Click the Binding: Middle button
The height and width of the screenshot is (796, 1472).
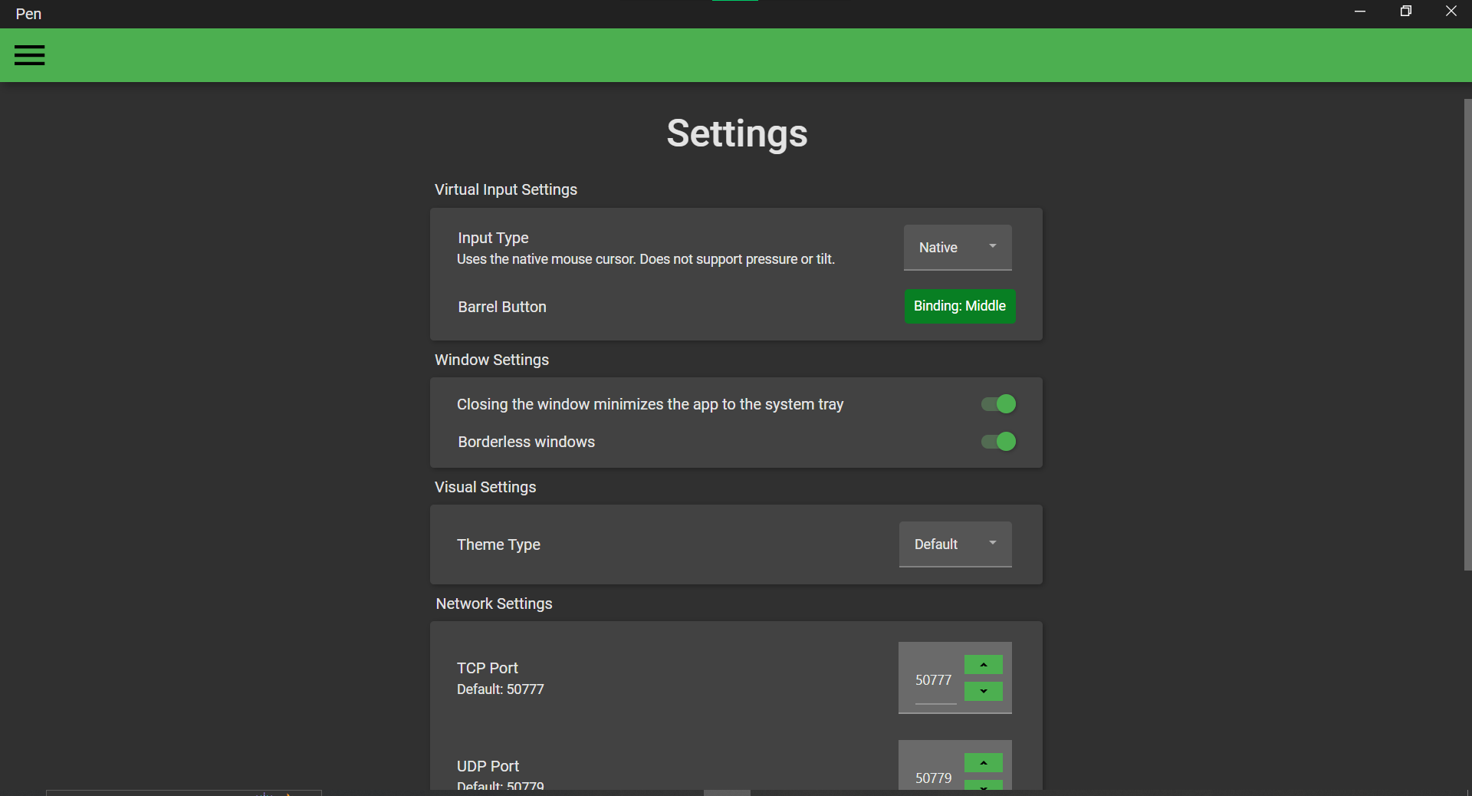pos(959,306)
